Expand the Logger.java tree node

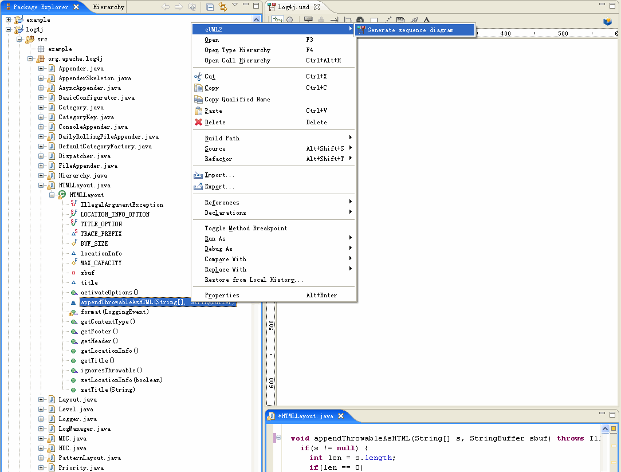click(41, 419)
